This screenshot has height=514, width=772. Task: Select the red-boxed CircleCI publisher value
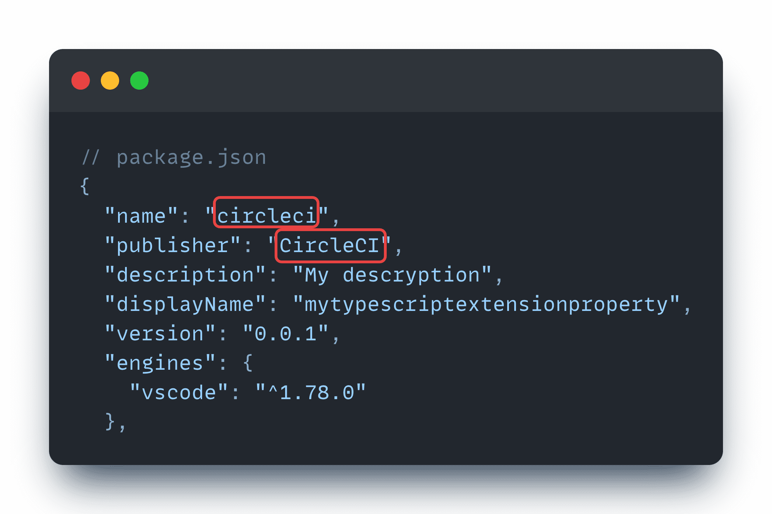(x=330, y=245)
